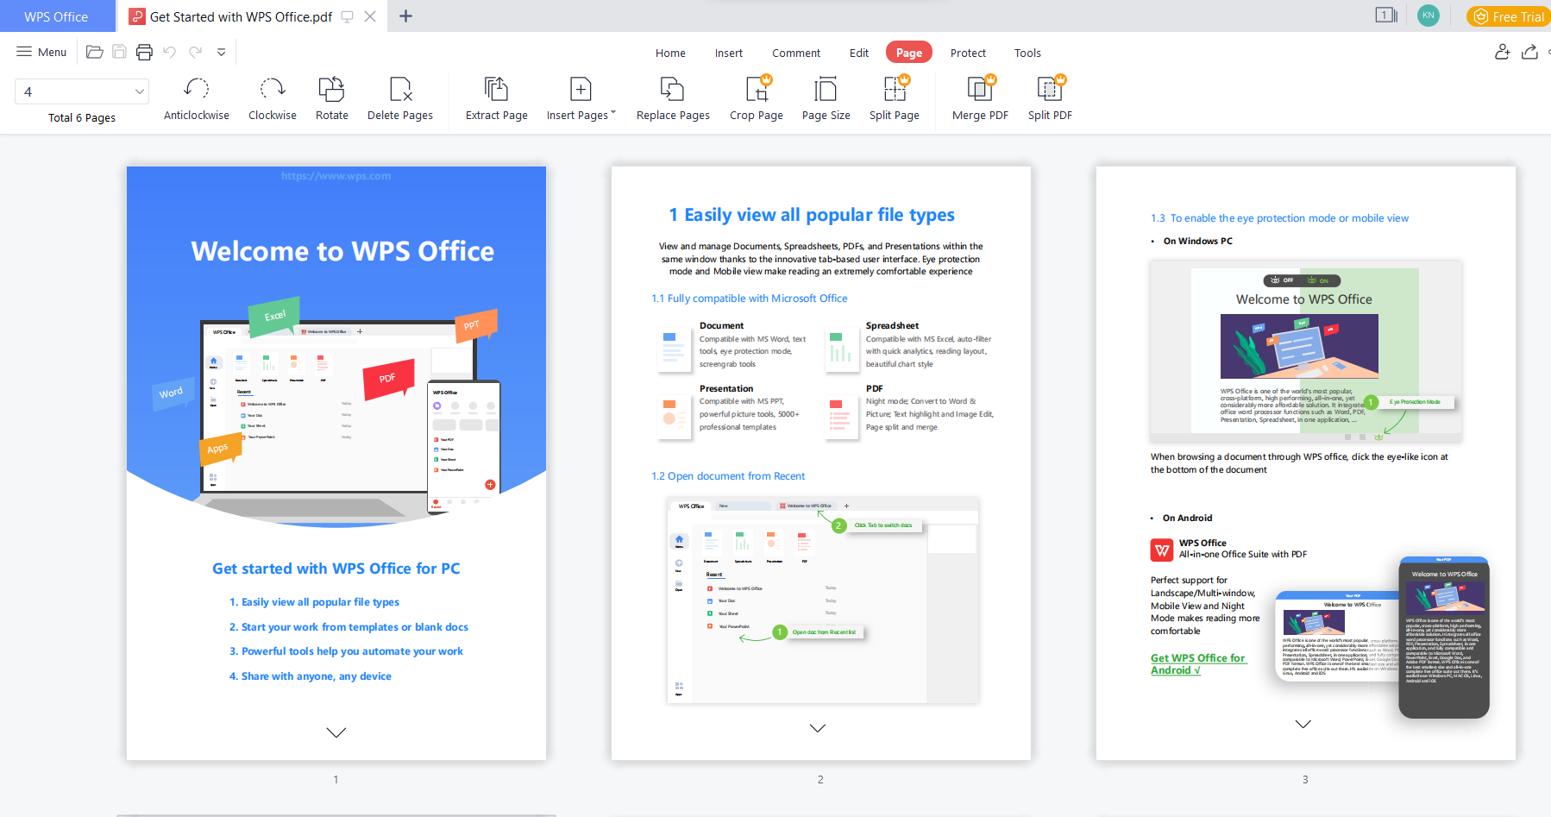Select the Crop Page tool
The image size is (1551, 817).
click(756, 97)
